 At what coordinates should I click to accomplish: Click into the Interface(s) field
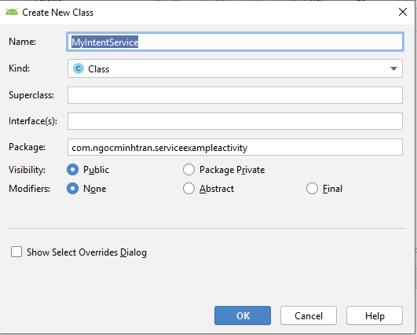pos(235,121)
